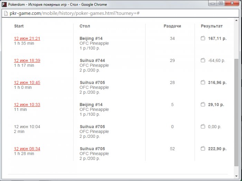Image resolution: width=242 pixels, height=181 pixels.
Task: Click the result value 29,10 р.
Action: click(216, 105)
